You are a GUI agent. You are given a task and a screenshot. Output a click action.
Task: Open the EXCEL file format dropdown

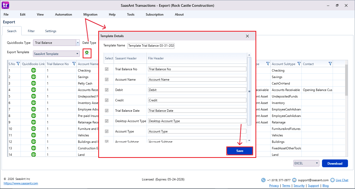317,163
